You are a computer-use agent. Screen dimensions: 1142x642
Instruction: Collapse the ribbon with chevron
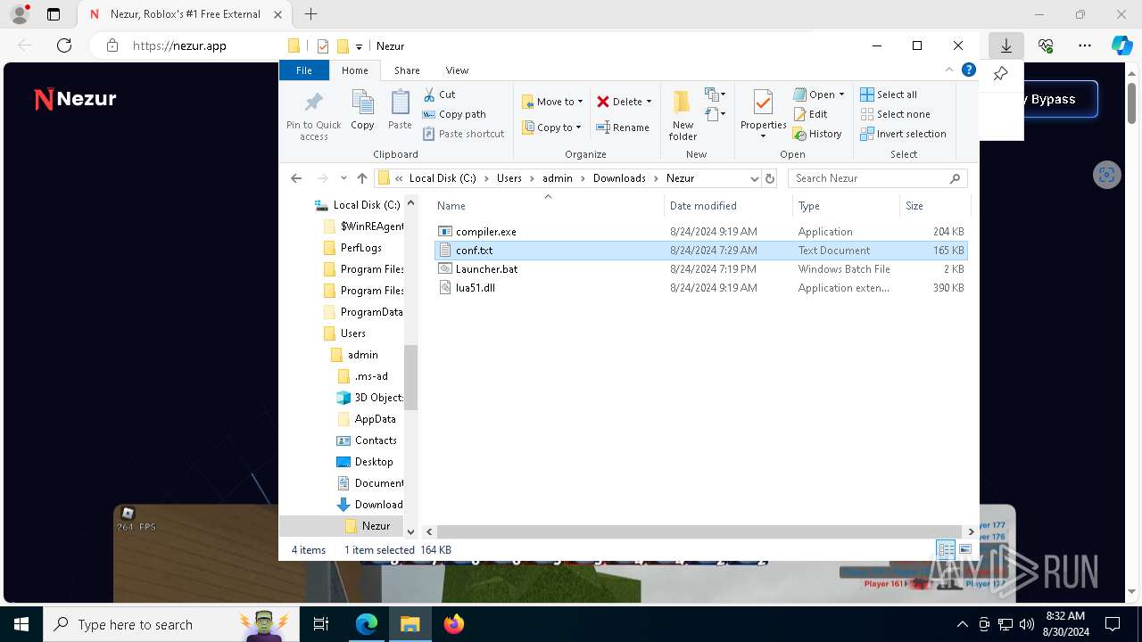pos(949,70)
